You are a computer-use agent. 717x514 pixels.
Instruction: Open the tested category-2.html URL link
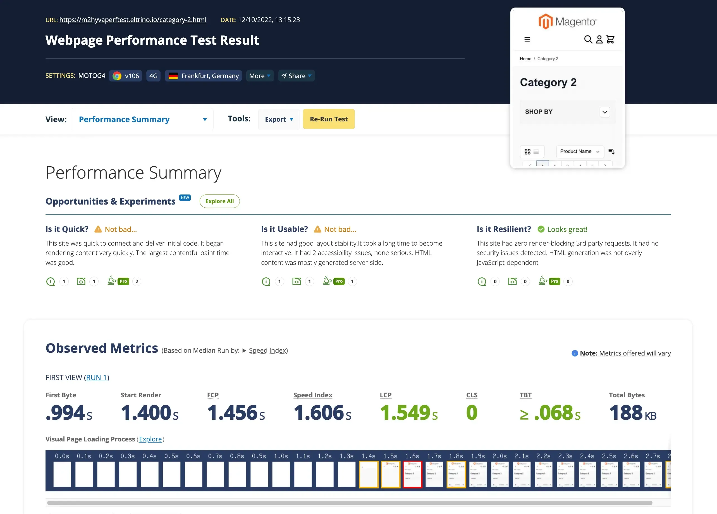click(x=133, y=20)
